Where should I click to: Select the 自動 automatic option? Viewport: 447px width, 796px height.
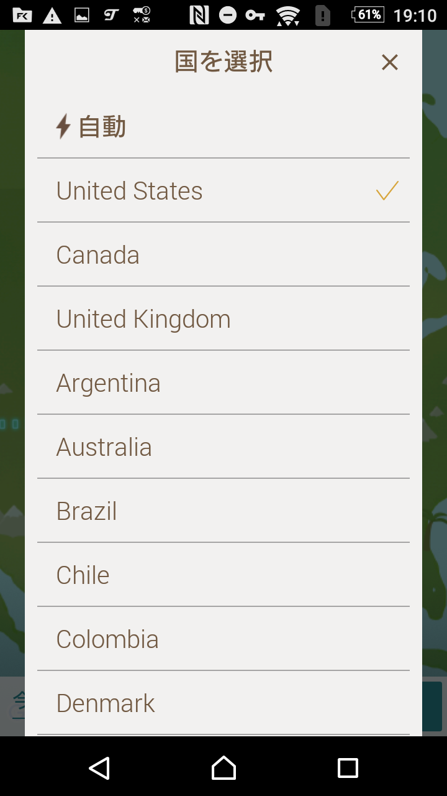click(223, 126)
